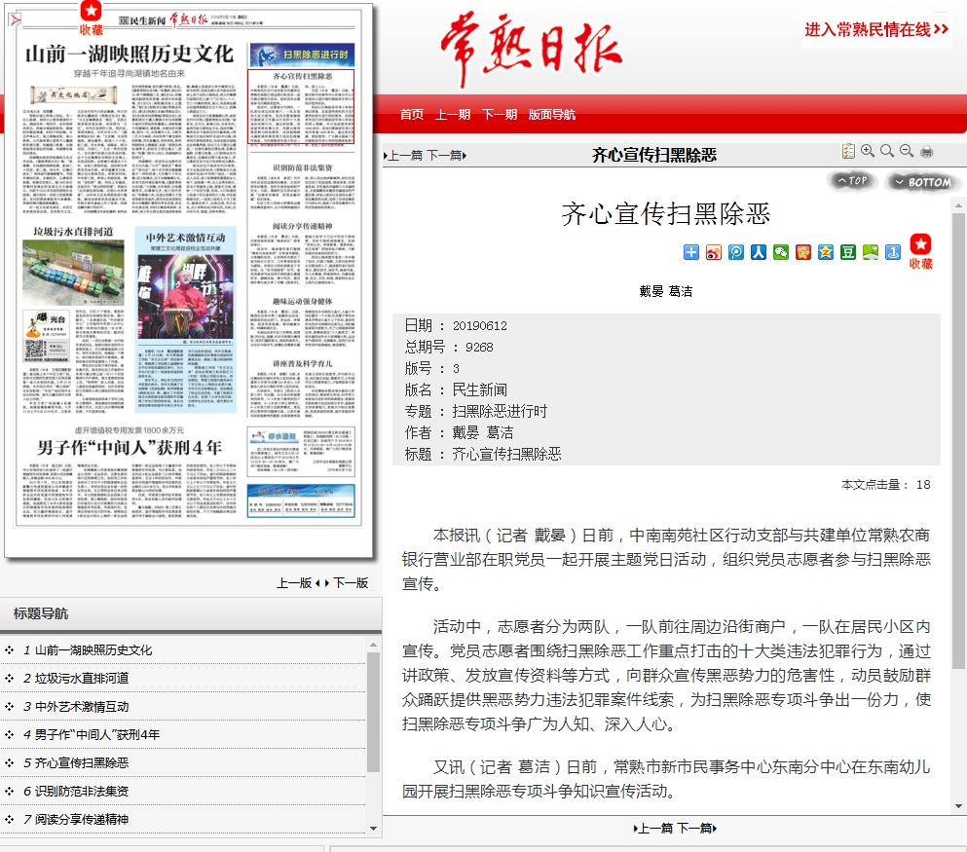The height and width of the screenshot is (852, 967).
Task: Click the blue number-1 share count icon
Action: point(893,252)
